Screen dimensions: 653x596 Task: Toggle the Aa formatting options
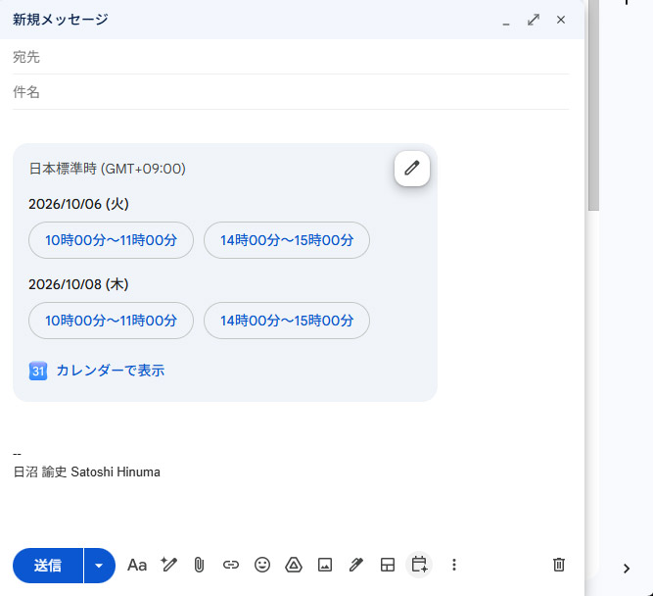(x=137, y=566)
